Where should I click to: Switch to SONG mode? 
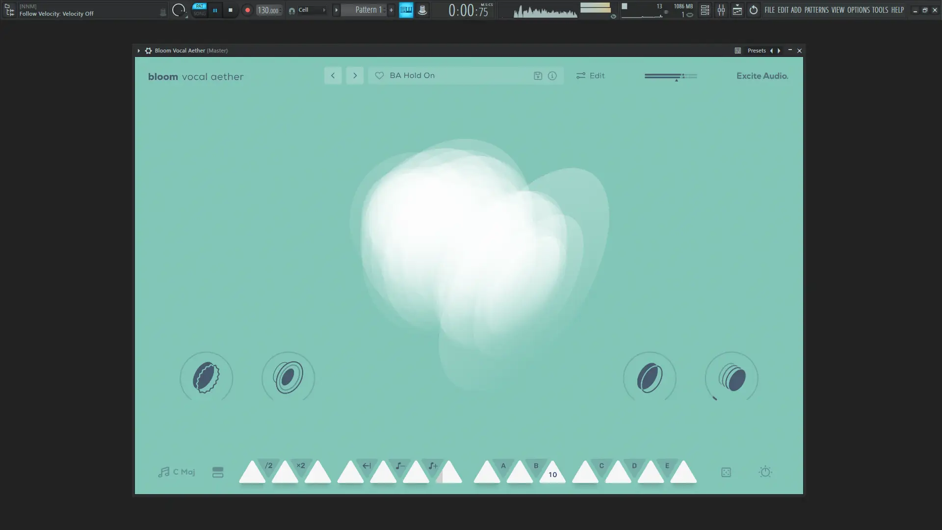point(199,13)
